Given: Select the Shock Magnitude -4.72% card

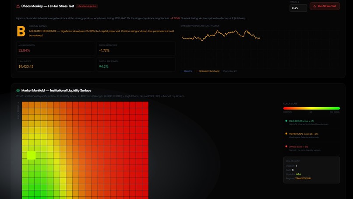Looking at the screenshot, I should [136, 49].
